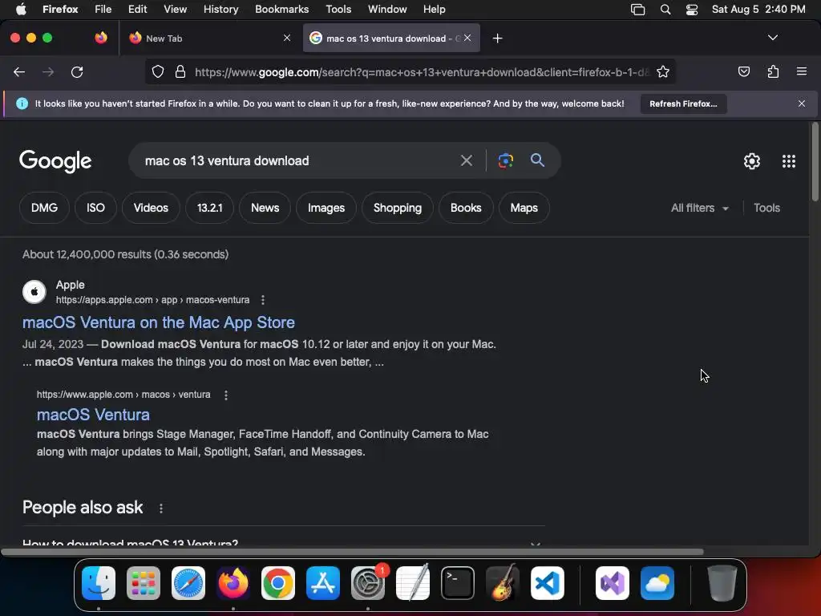Open Firefox hamburger application menu
Viewport: 821px width, 616px height.
tap(801, 71)
